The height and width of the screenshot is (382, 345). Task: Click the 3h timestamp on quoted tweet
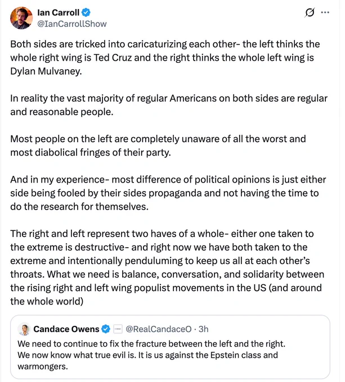[x=204, y=329]
